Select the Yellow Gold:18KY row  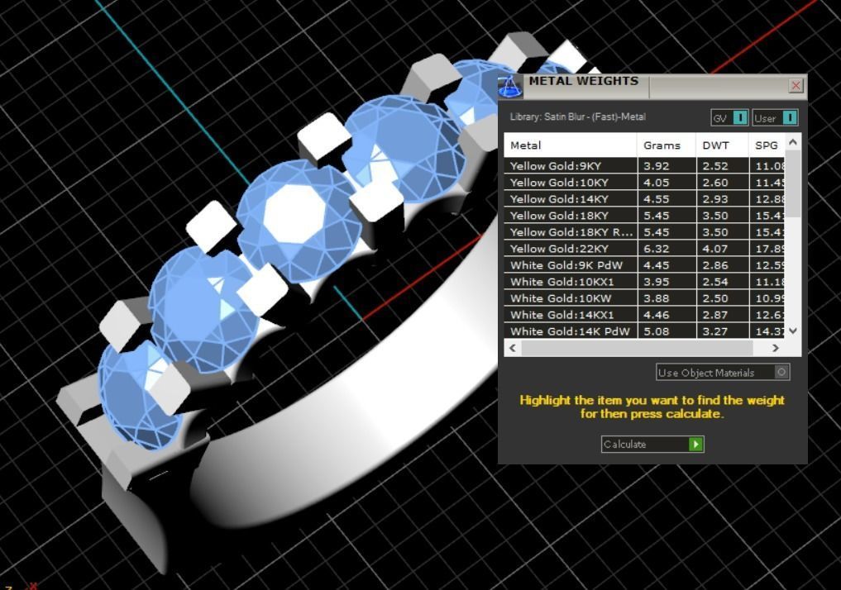[x=644, y=216]
